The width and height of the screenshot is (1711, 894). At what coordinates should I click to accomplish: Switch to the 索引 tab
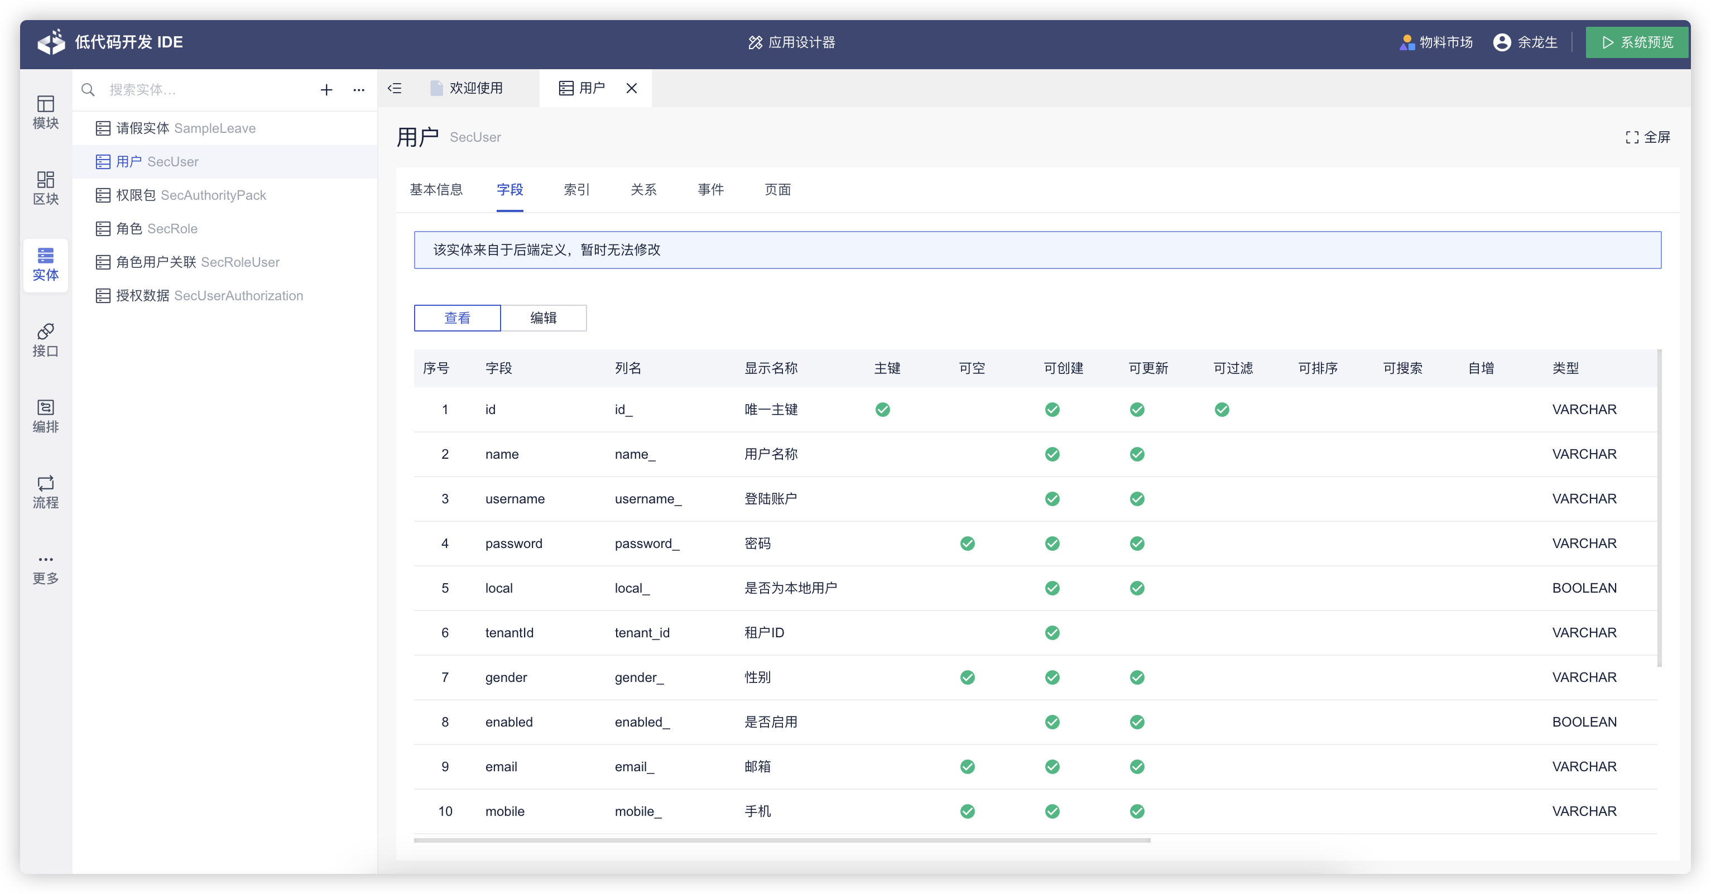click(x=576, y=190)
